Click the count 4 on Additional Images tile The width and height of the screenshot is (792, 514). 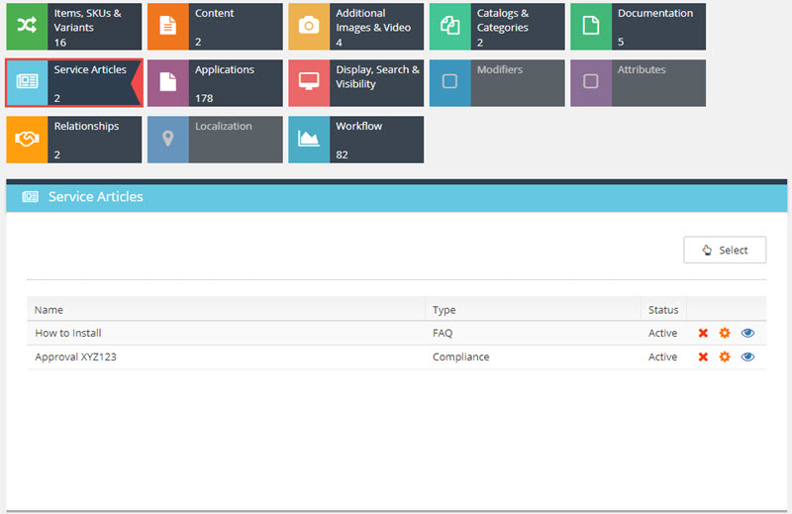[339, 43]
